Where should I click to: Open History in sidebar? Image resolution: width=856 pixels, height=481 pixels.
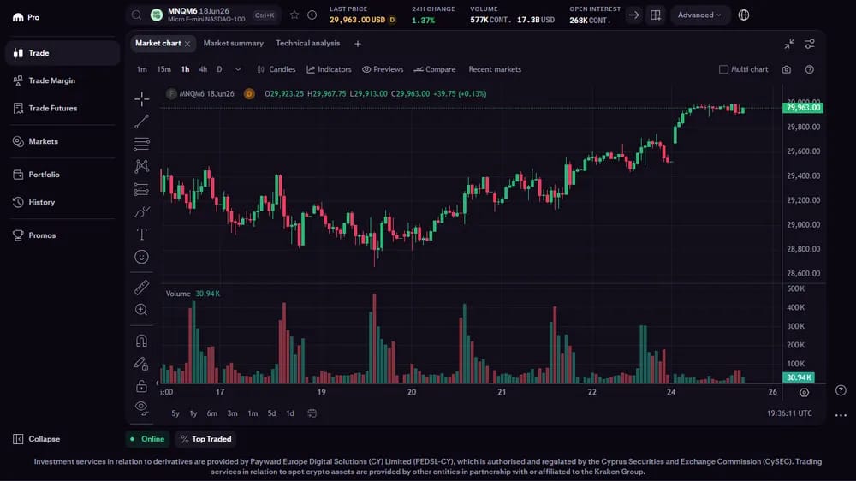tap(62, 202)
